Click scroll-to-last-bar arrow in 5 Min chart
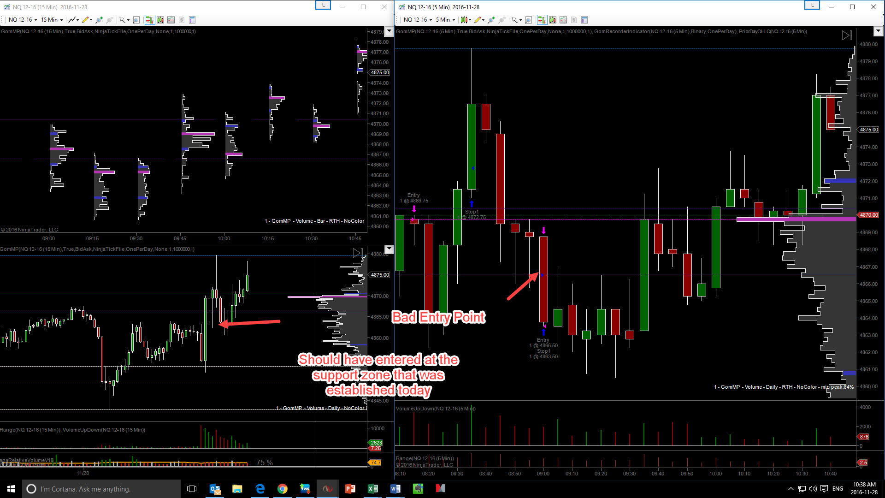Screen dimensions: 885x498 [847, 36]
